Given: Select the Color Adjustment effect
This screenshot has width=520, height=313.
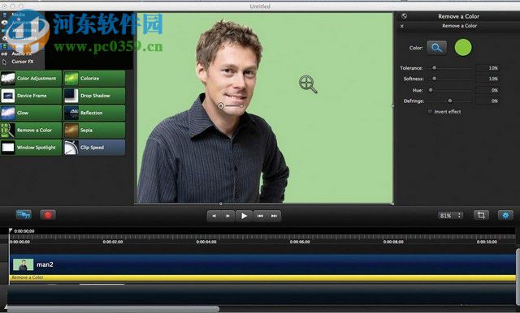Looking at the screenshot, I should 31,79.
